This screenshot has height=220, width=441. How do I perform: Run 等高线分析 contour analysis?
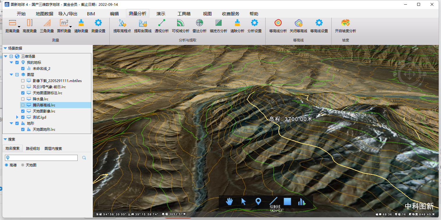(278, 26)
